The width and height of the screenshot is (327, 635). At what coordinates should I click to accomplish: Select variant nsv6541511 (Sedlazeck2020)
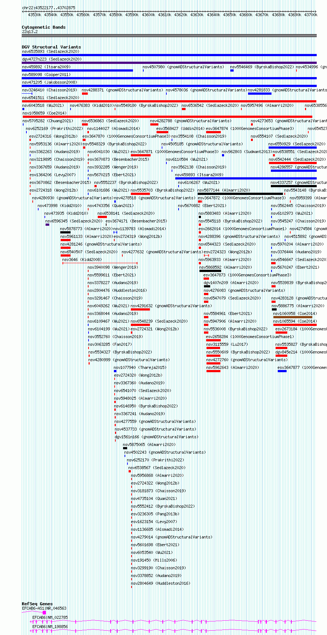point(51,98)
